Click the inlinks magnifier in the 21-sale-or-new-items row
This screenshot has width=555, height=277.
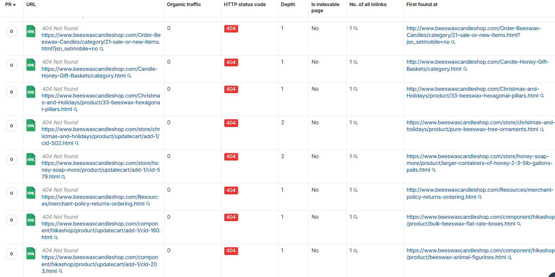coord(356,28)
